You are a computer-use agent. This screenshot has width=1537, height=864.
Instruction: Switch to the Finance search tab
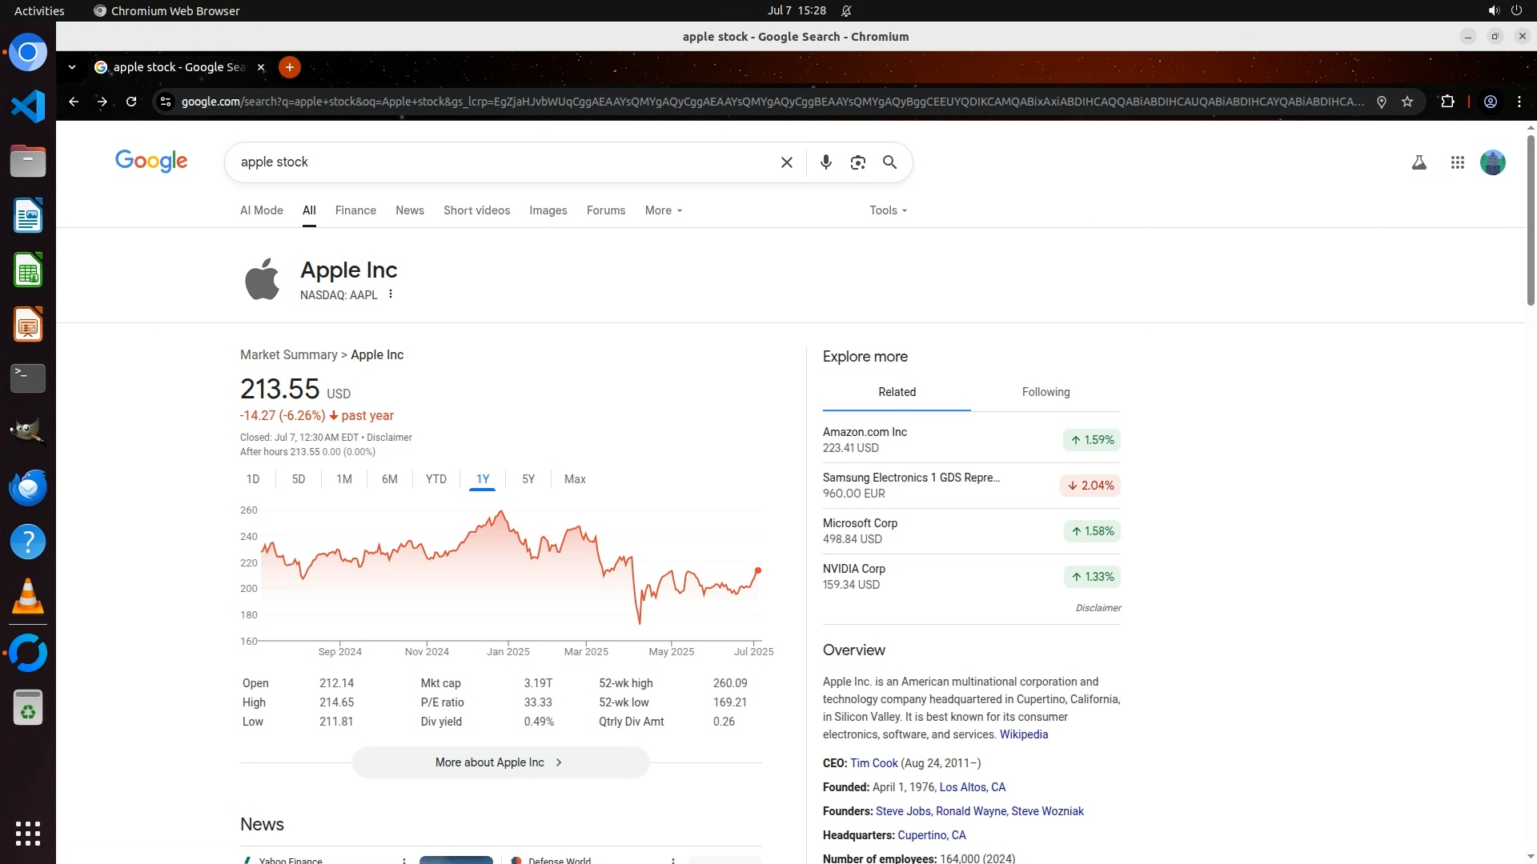(x=355, y=210)
